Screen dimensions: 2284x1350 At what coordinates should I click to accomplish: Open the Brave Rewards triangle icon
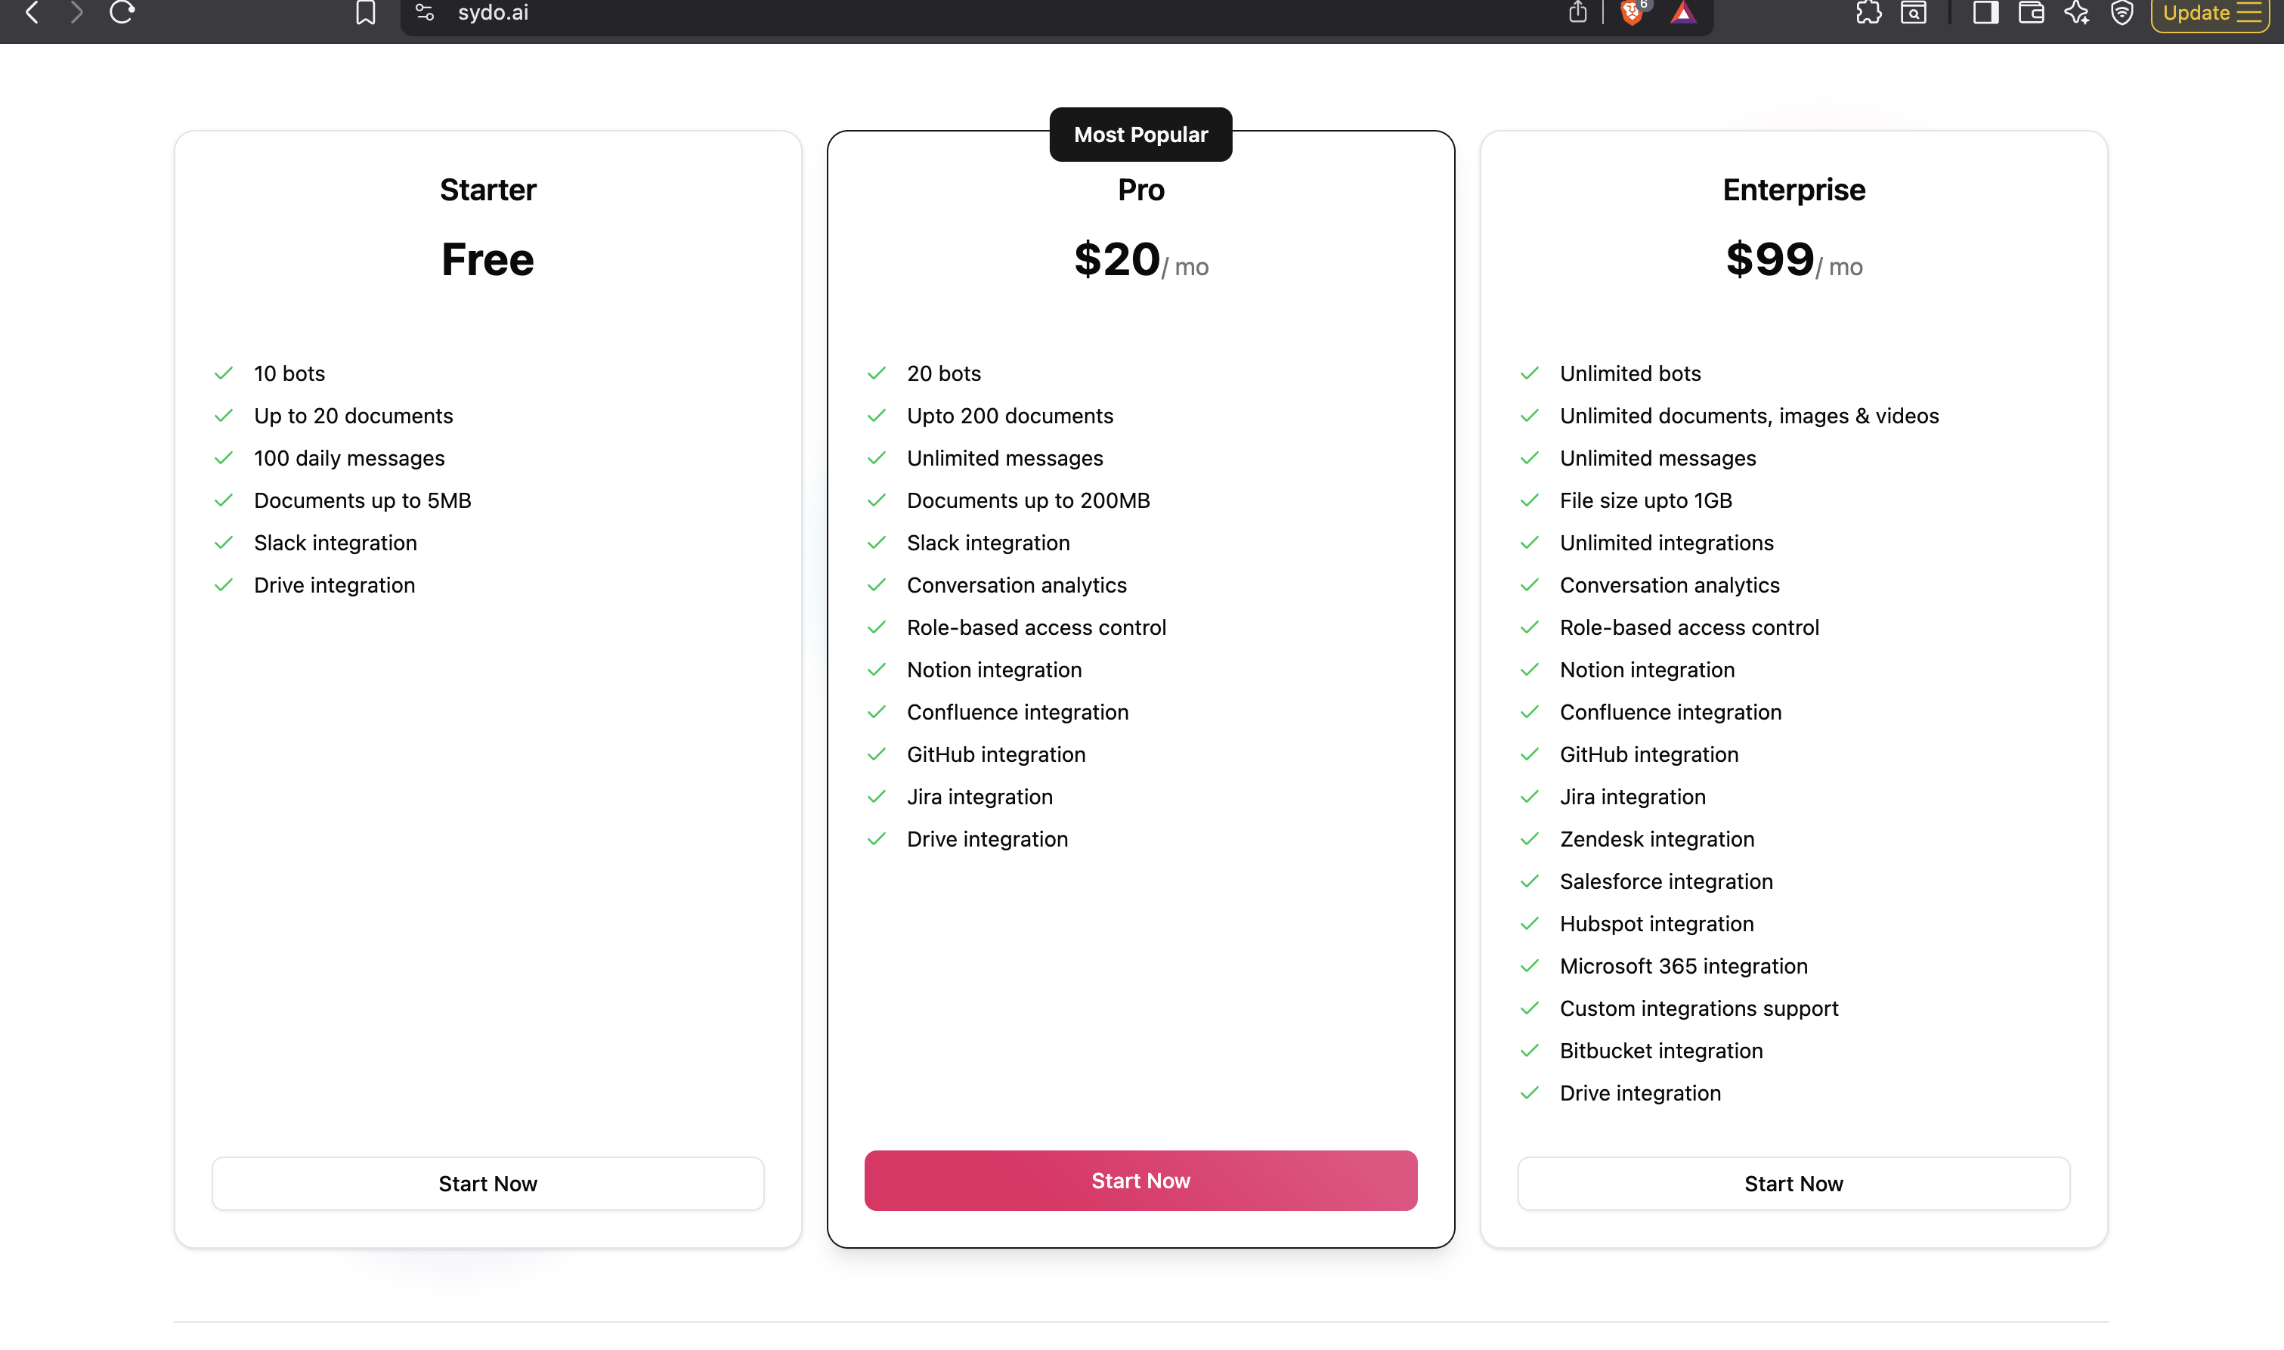[x=1684, y=13]
